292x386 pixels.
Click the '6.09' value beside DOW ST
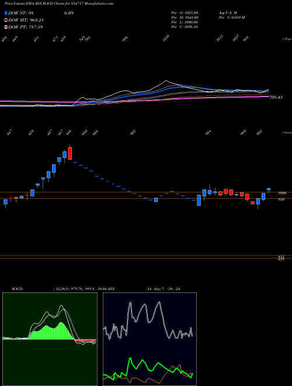pos(69,13)
